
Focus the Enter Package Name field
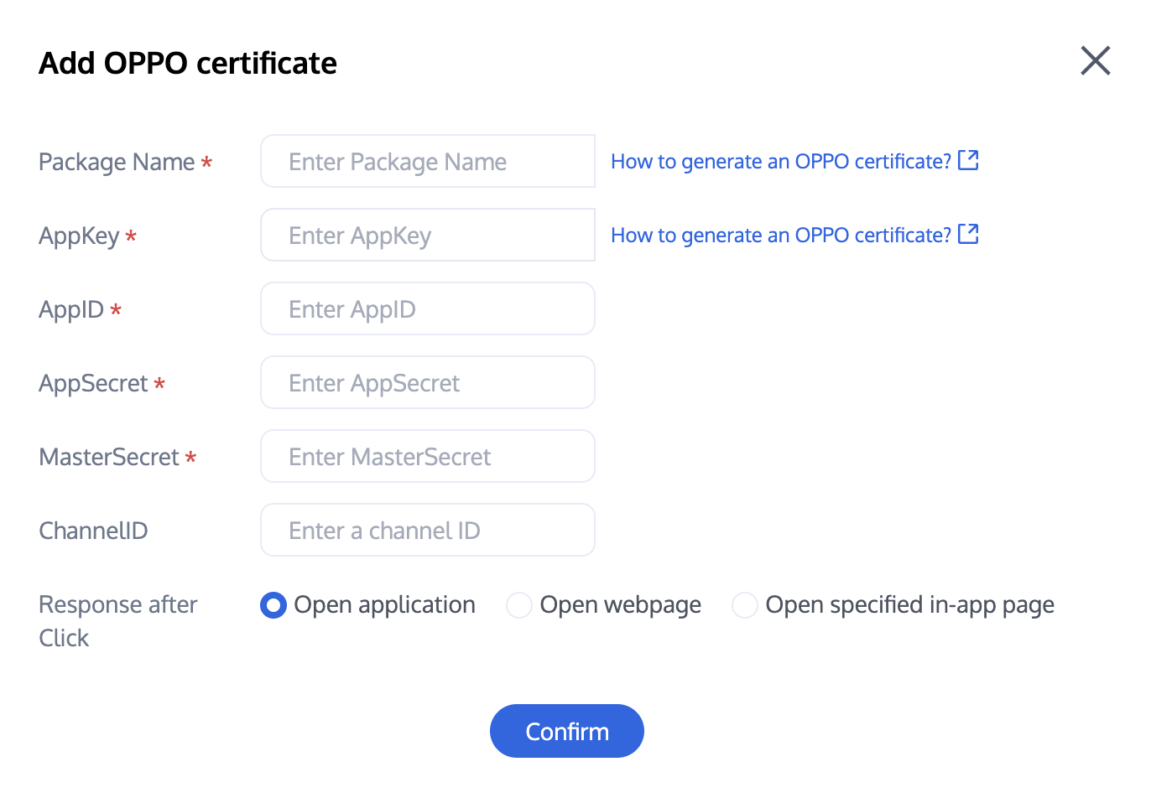[x=428, y=162]
